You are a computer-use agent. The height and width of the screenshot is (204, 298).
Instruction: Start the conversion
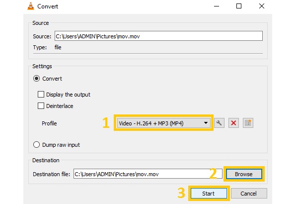209,194
